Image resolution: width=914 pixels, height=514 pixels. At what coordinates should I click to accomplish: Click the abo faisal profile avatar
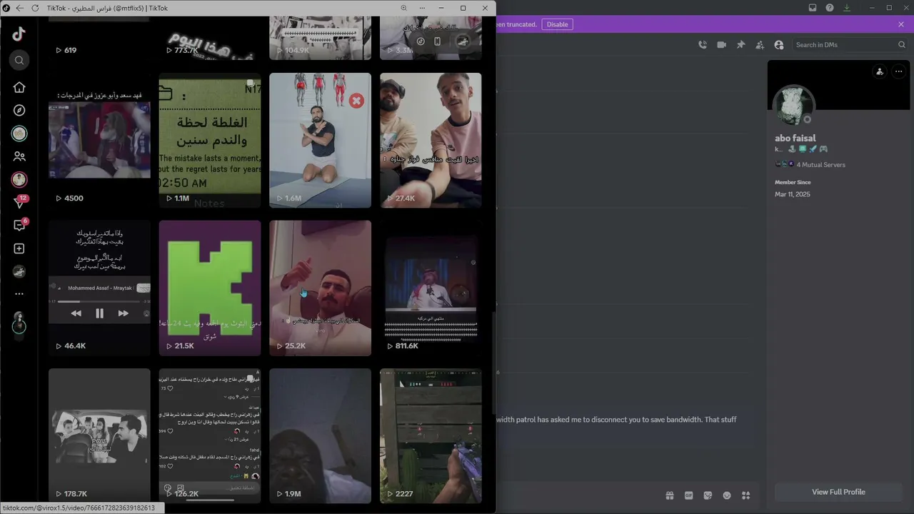794,106
